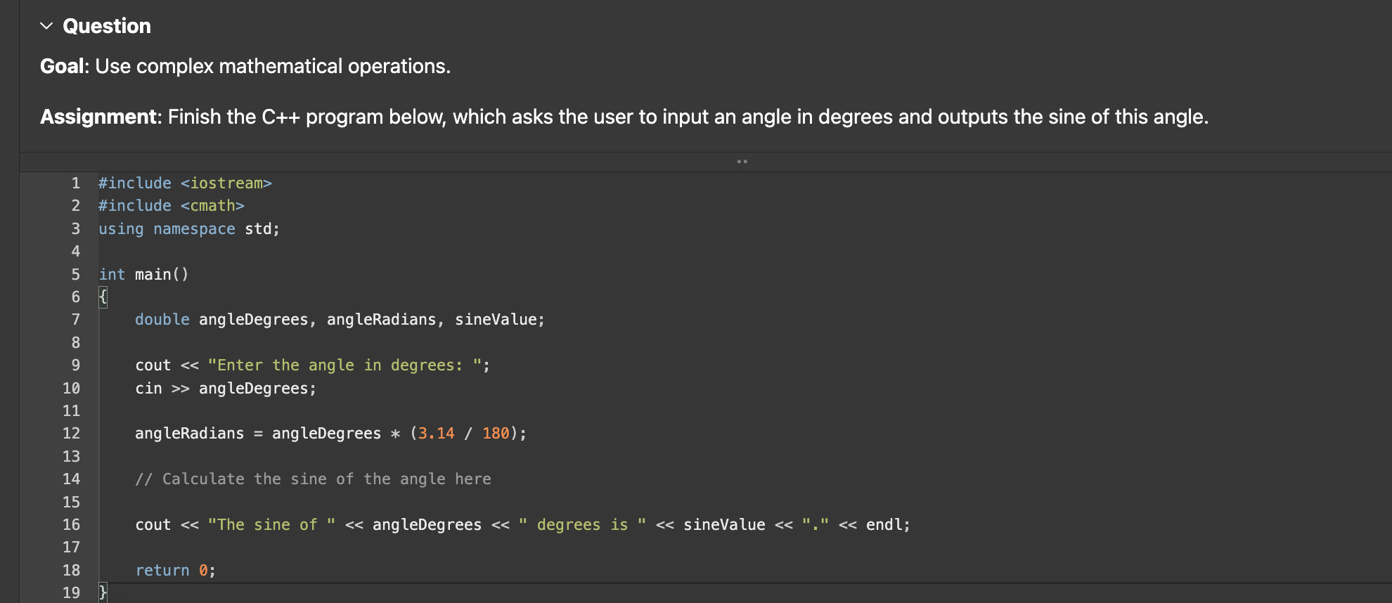Click sineValue in the cout statement
Viewport: 1392px width, 603px height.
tap(724, 525)
